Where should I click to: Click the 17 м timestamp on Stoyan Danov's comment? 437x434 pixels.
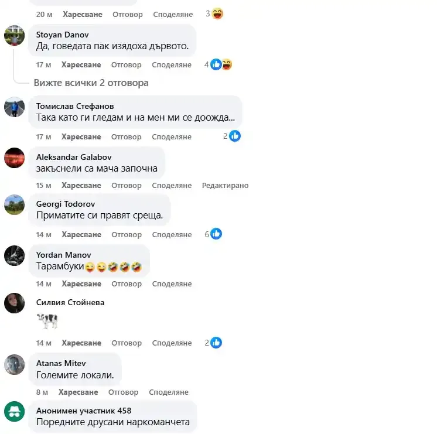[43, 64]
